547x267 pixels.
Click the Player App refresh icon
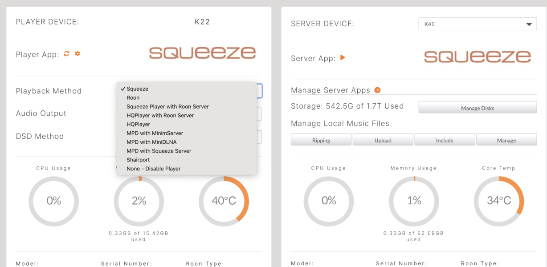coord(67,54)
